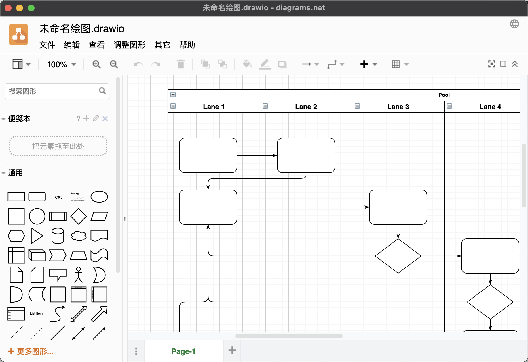
Task: Edit the scratchpad with pencil icon
Action: tap(96, 118)
